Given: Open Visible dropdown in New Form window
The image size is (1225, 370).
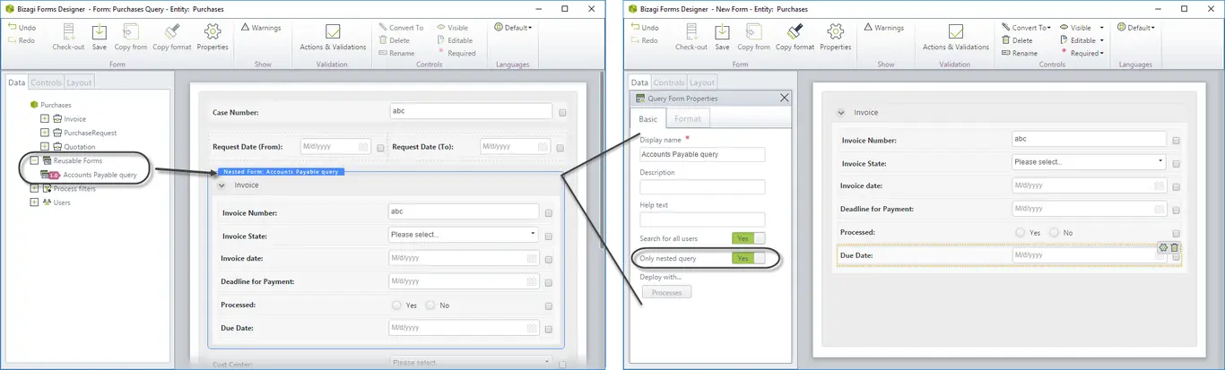Looking at the screenshot, I should (x=1082, y=28).
